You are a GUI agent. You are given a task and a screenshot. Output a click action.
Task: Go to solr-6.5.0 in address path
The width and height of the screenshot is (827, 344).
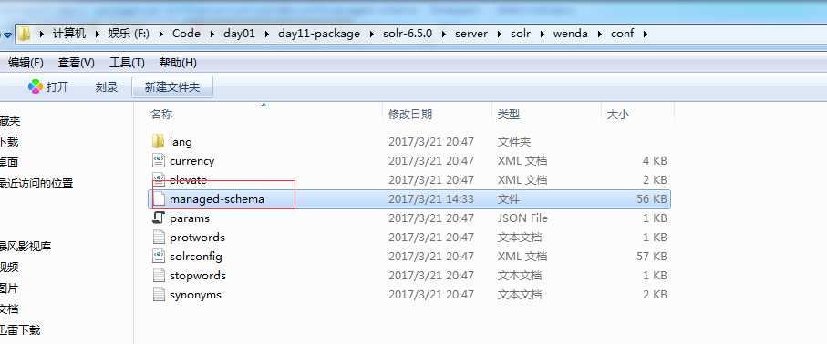tap(408, 34)
